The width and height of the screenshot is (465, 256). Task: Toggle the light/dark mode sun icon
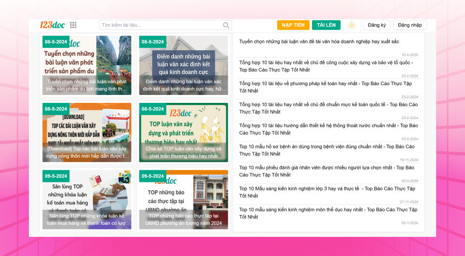[352, 25]
